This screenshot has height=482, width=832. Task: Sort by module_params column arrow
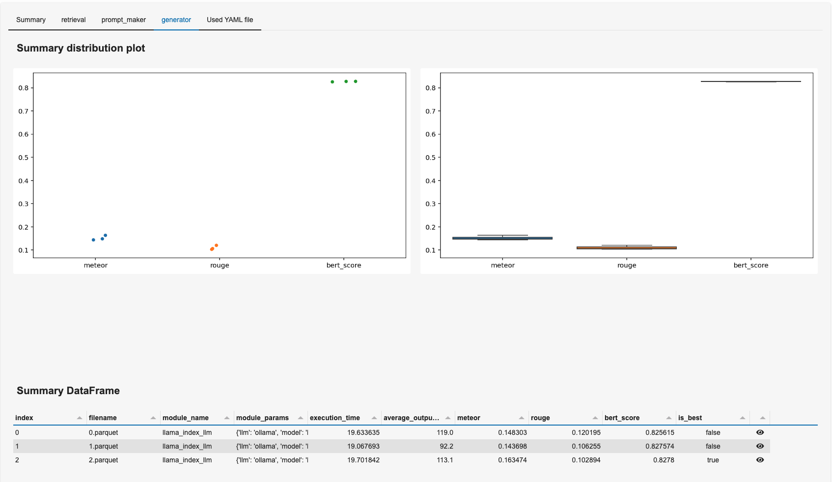301,418
